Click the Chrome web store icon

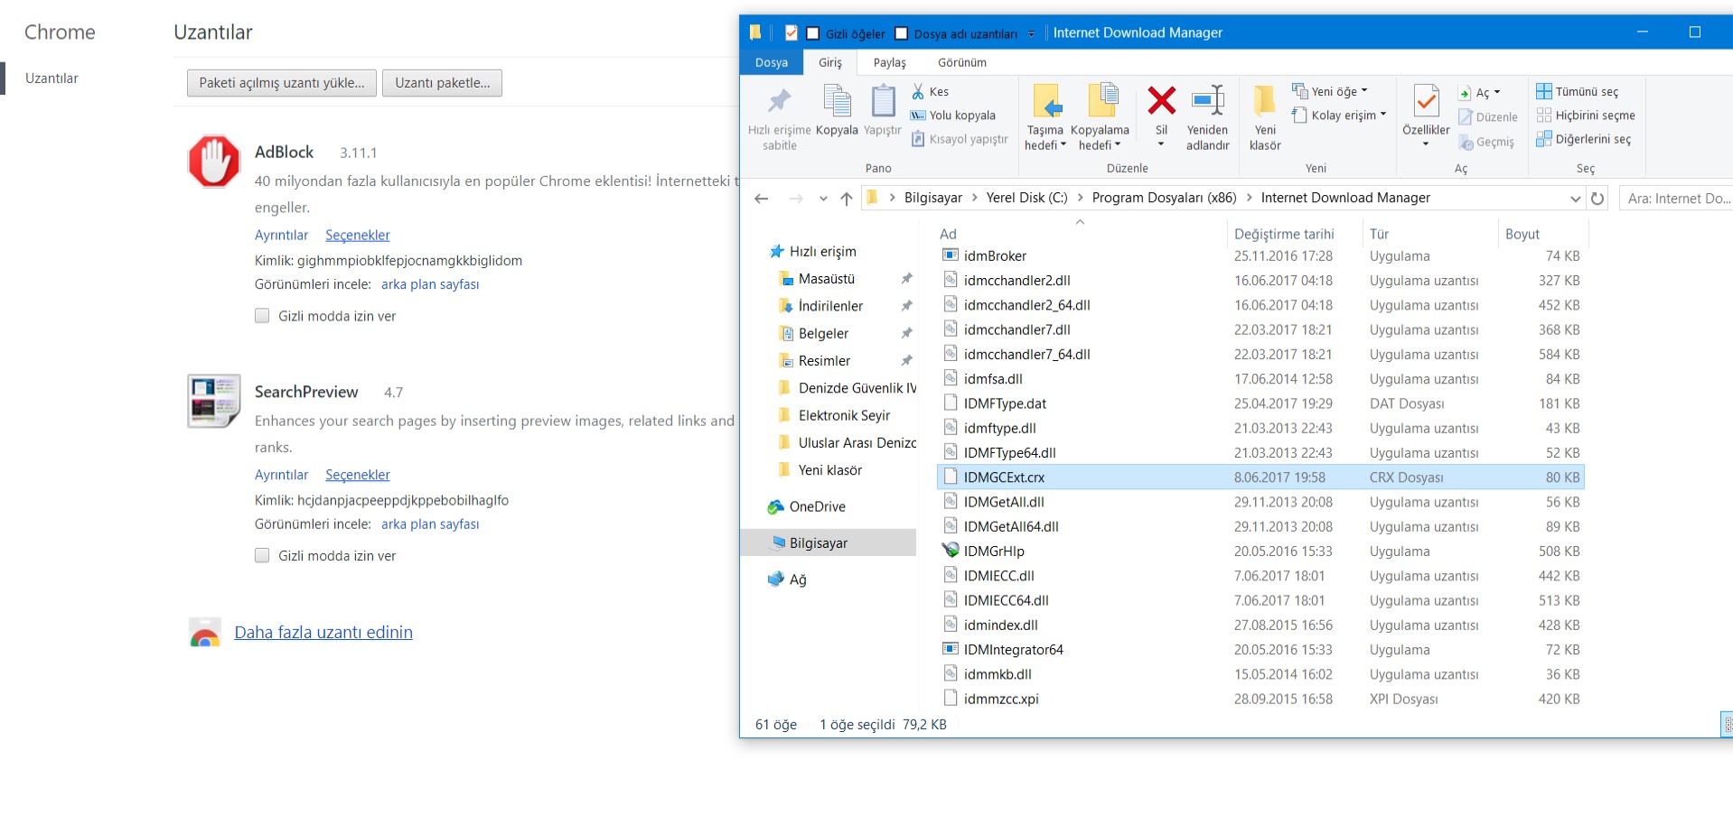[205, 633]
